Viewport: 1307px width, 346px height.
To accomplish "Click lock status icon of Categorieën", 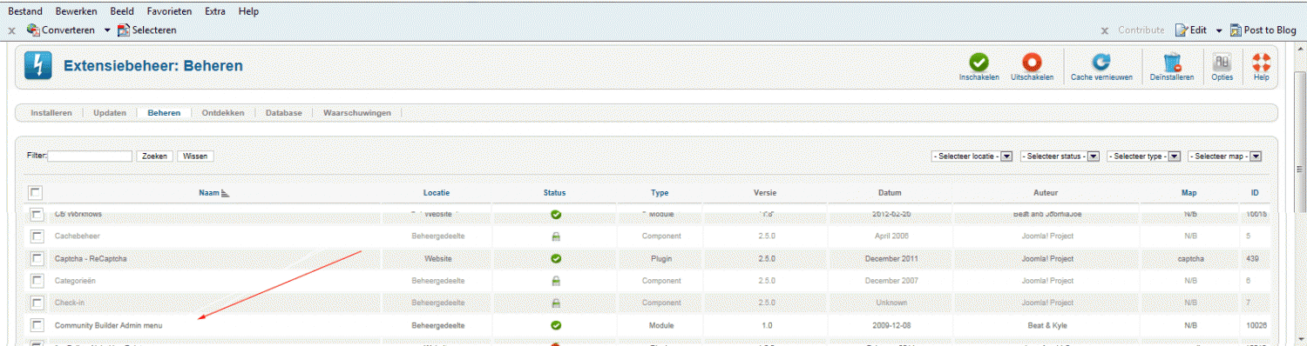I will point(556,281).
